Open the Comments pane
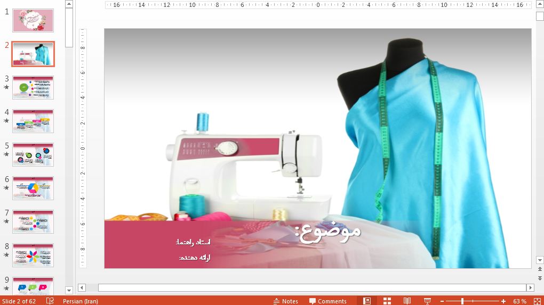Screen dimensions: 544x305 pyautogui.click(x=327, y=301)
